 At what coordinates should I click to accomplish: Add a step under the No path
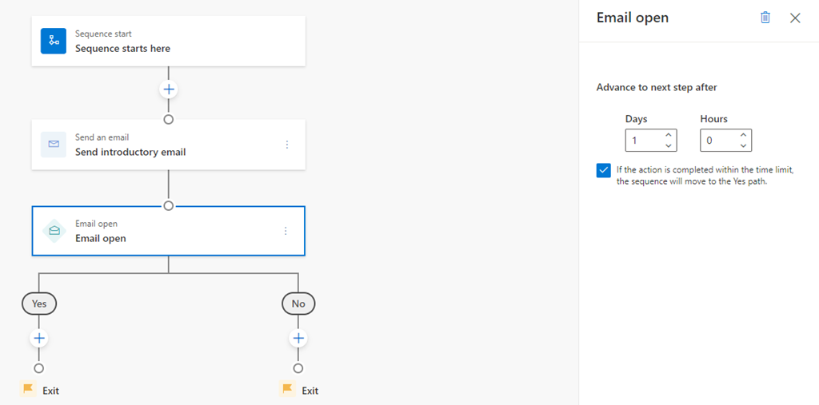(298, 339)
